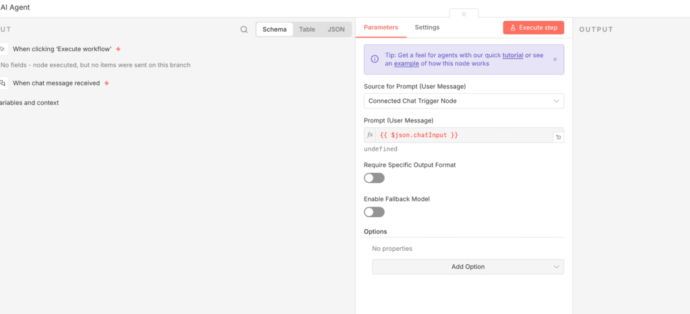Switch to the Table view tab
690x314 pixels.
[307, 30]
